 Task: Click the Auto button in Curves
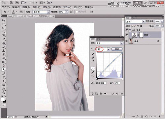117,49
